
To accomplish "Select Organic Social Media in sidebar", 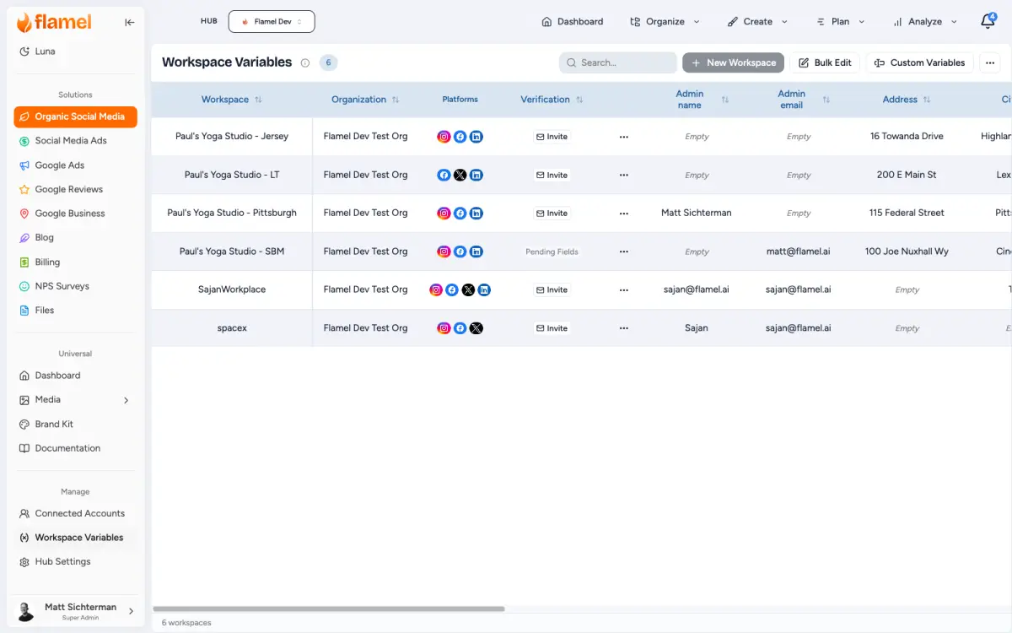I will click(75, 117).
